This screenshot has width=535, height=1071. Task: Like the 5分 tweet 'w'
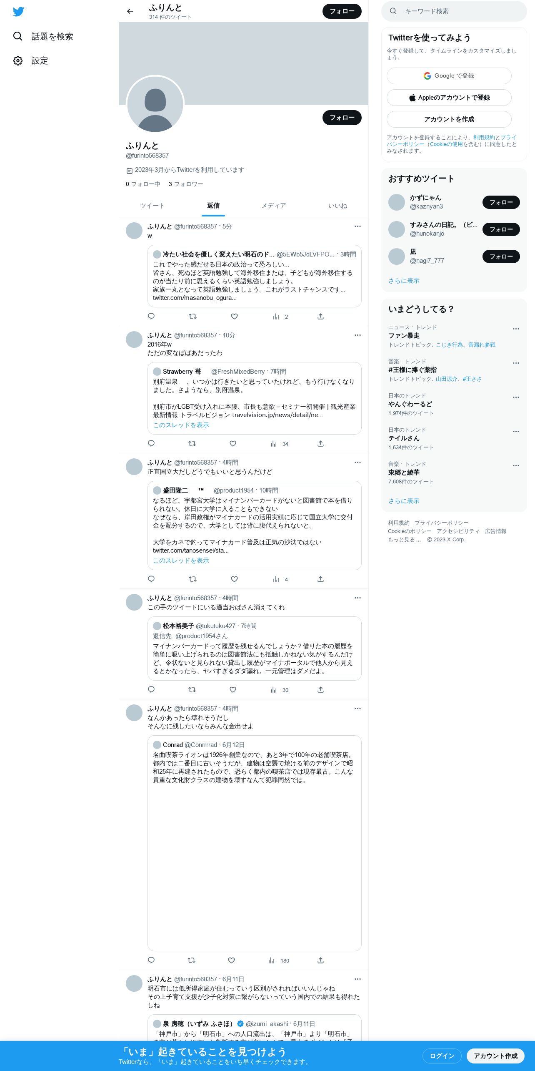tap(234, 317)
